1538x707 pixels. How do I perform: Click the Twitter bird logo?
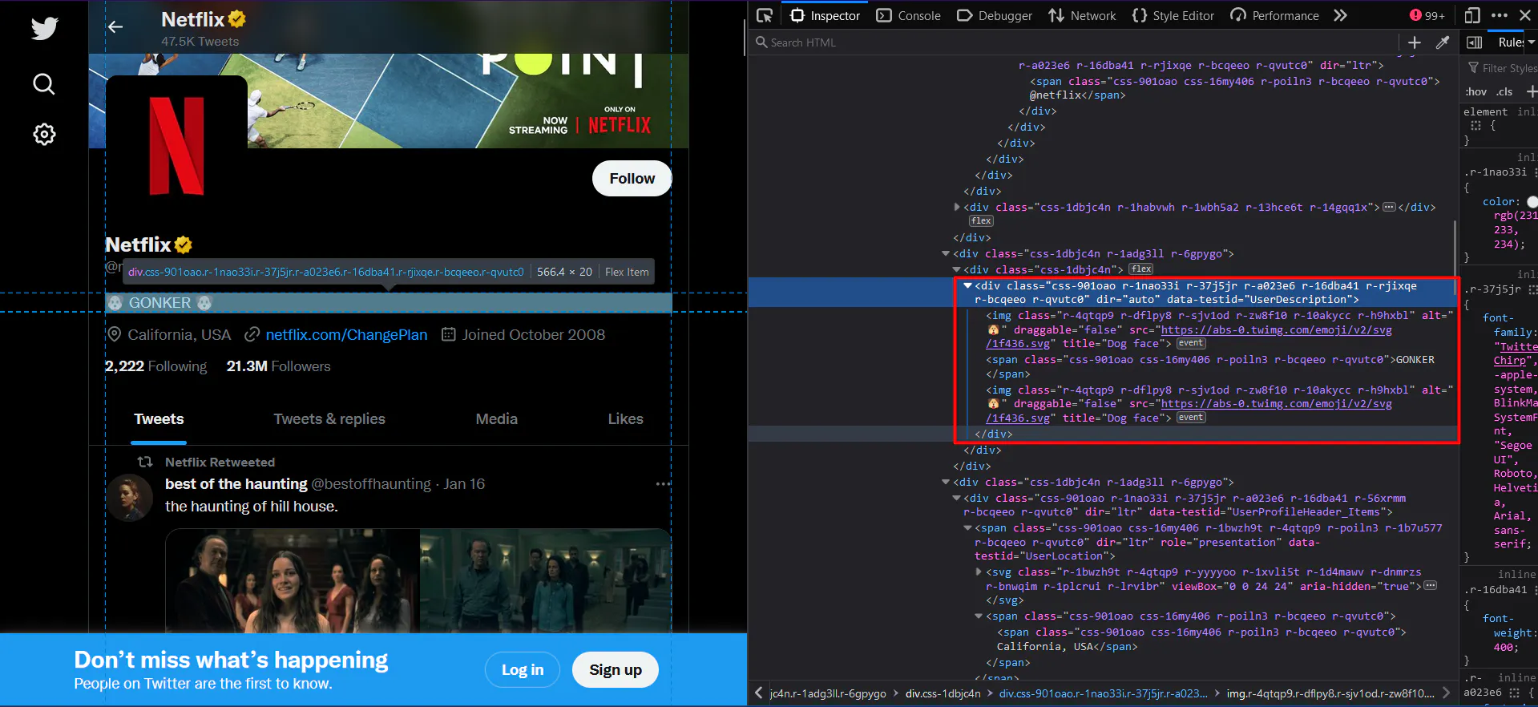[x=45, y=28]
